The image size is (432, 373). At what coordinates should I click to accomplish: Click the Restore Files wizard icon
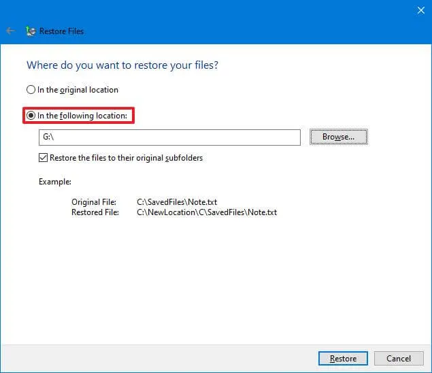(x=31, y=31)
